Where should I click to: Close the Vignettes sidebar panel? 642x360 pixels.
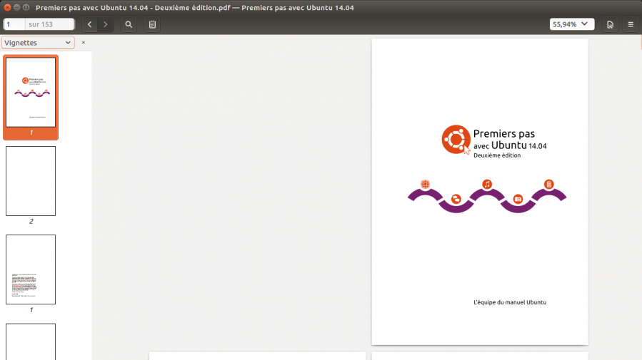(84, 43)
